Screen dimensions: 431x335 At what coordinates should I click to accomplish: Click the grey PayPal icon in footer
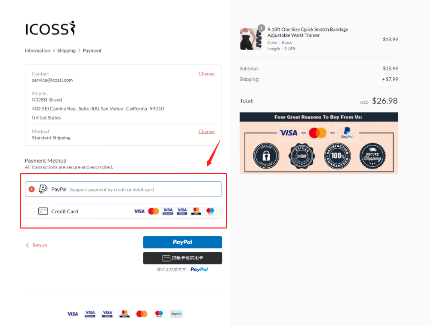coord(176,314)
